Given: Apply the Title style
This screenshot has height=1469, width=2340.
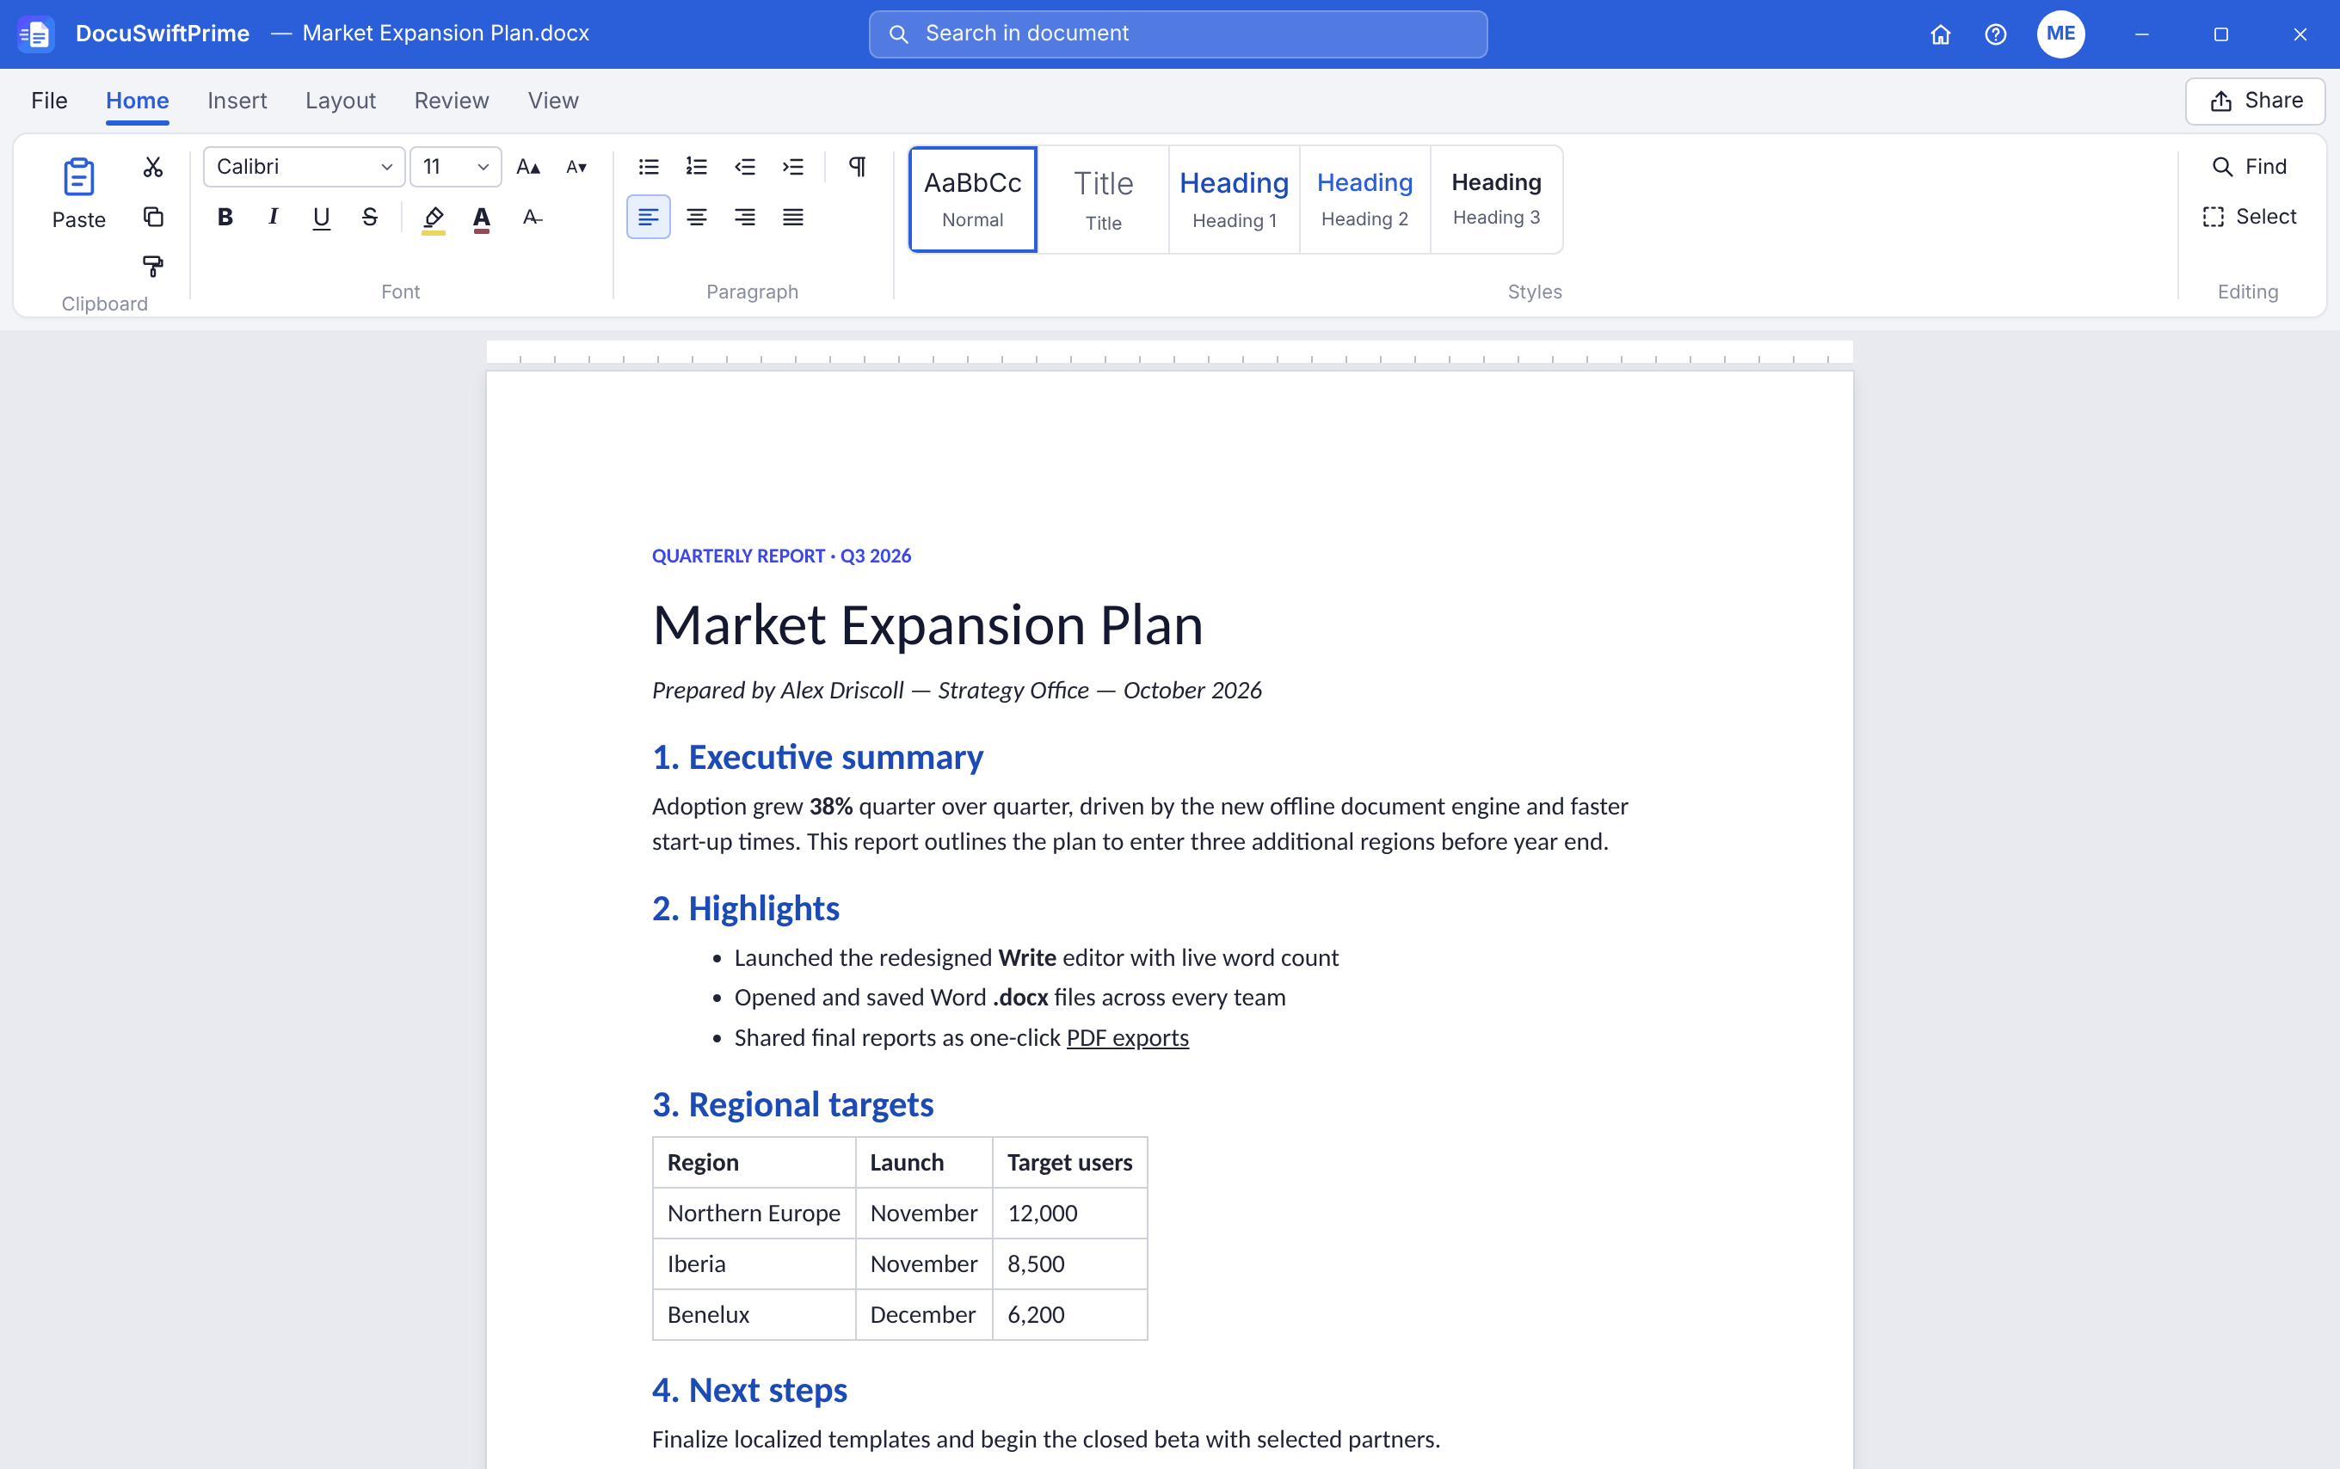Looking at the screenshot, I should [1104, 200].
